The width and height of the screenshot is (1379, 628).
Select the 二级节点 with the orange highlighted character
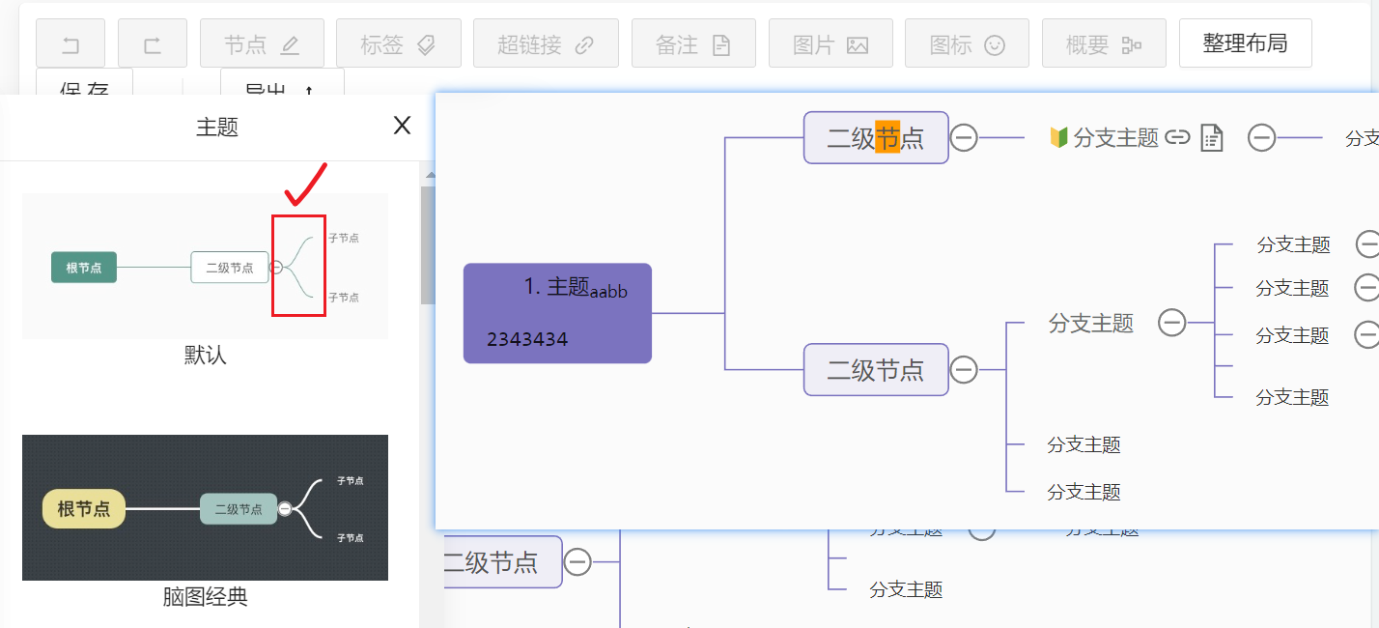point(876,137)
